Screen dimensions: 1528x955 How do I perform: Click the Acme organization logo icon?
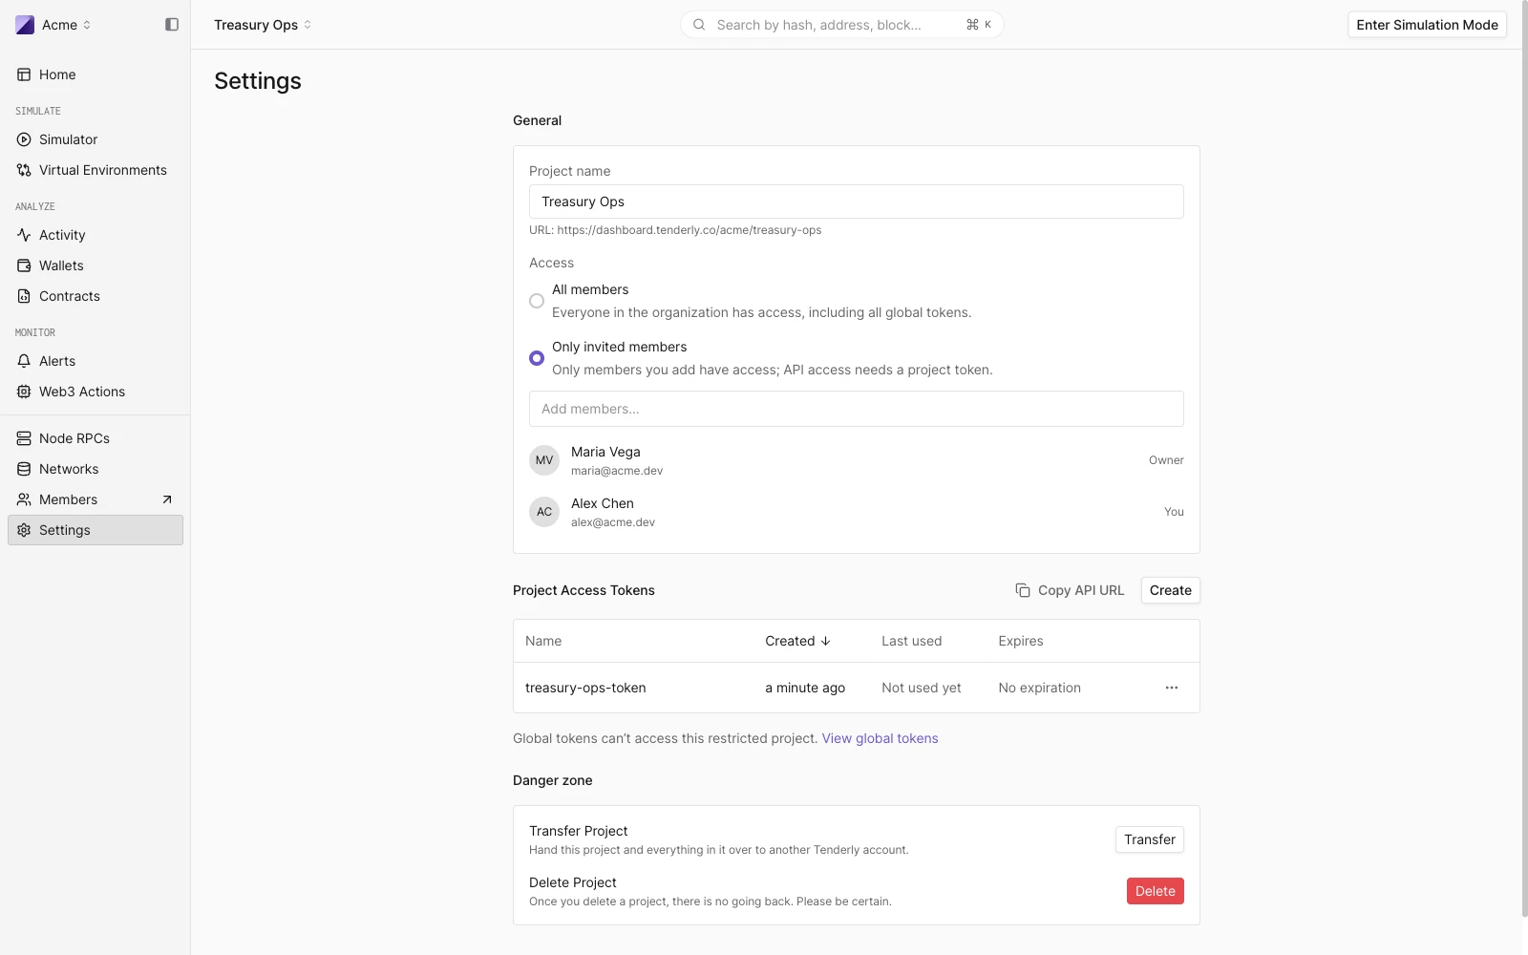pyautogui.click(x=25, y=25)
